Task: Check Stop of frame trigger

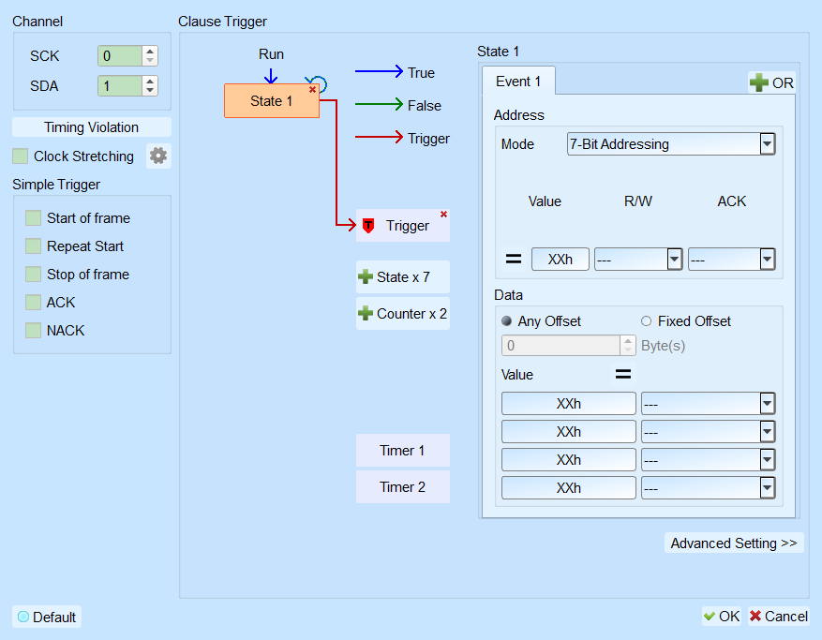Action: coord(33,275)
